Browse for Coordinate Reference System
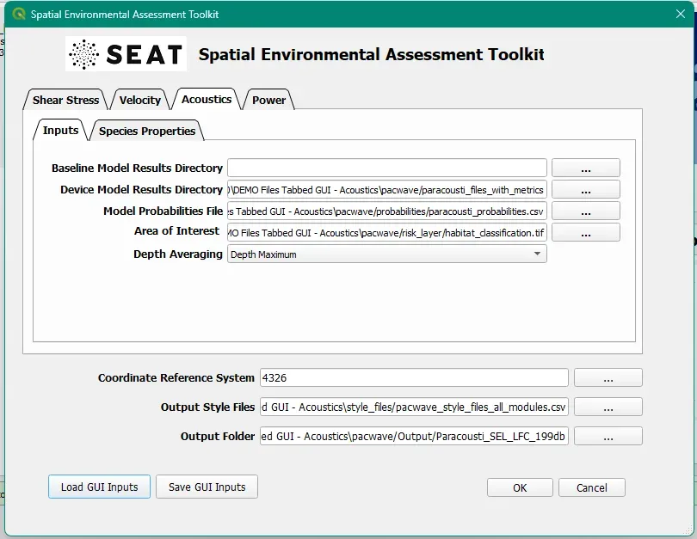Image resolution: width=697 pixels, height=539 pixels. pyautogui.click(x=608, y=378)
